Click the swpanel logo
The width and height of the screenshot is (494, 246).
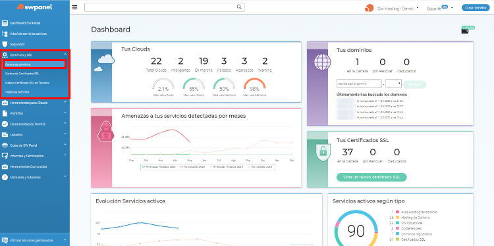click(35, 7)
